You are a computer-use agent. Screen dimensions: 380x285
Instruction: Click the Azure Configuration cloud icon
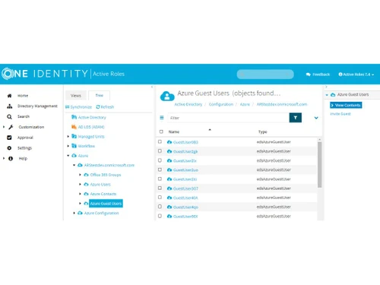[80, 213]
